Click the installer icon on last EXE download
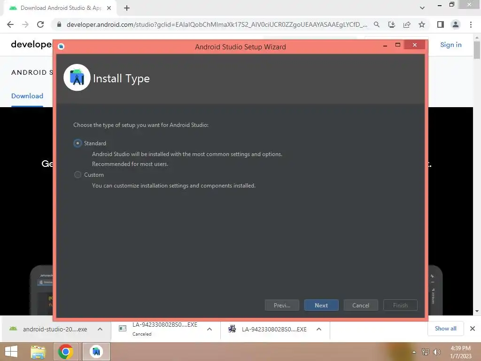This screenshot has height=361, width=481. tap(232, 329)
